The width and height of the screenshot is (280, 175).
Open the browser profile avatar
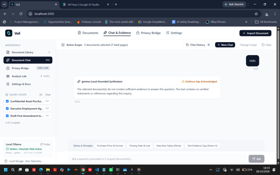coord(267,14)
